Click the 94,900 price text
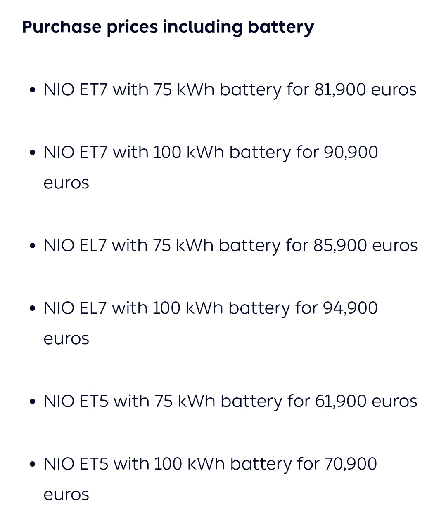446x526 pixels. (350, 308)
